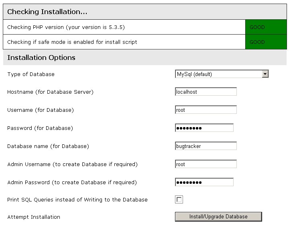The width and height of the screenshot is (293, 226).
Task: Open the Type of Database dropdown
Action: click(x=222, y=74)
